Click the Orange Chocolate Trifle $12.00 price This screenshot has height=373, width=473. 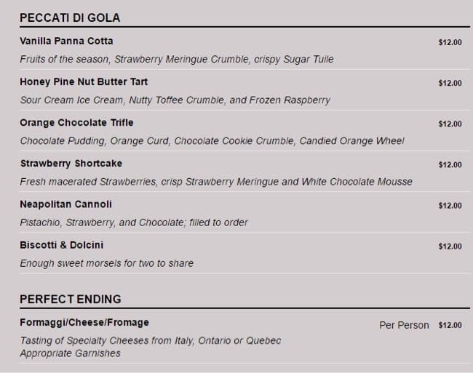point(450,124)
